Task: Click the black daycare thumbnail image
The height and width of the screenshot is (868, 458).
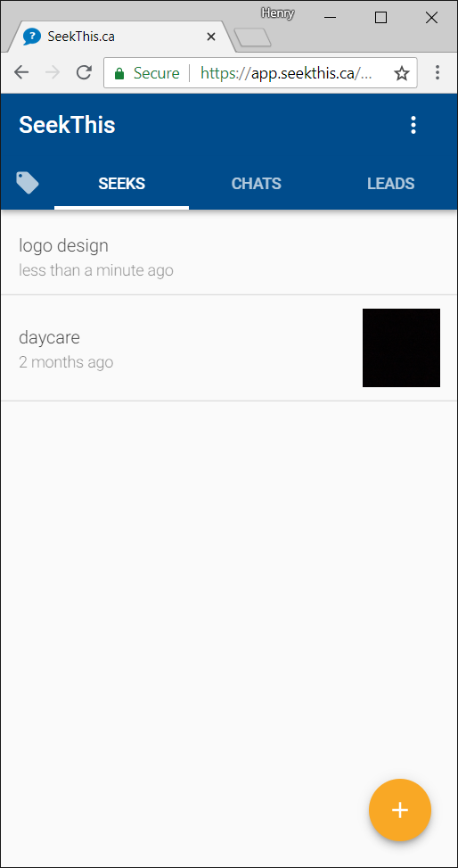Action: pyautogui.click(x=401, y=348)
